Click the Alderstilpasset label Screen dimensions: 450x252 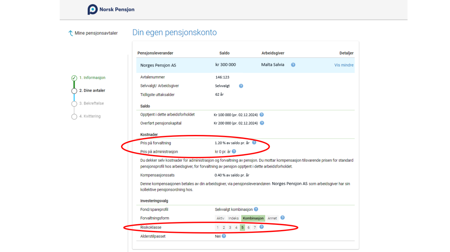[x=153, y=236]
